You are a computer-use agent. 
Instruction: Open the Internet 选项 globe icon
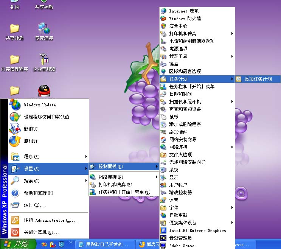(x=163, y=11)
